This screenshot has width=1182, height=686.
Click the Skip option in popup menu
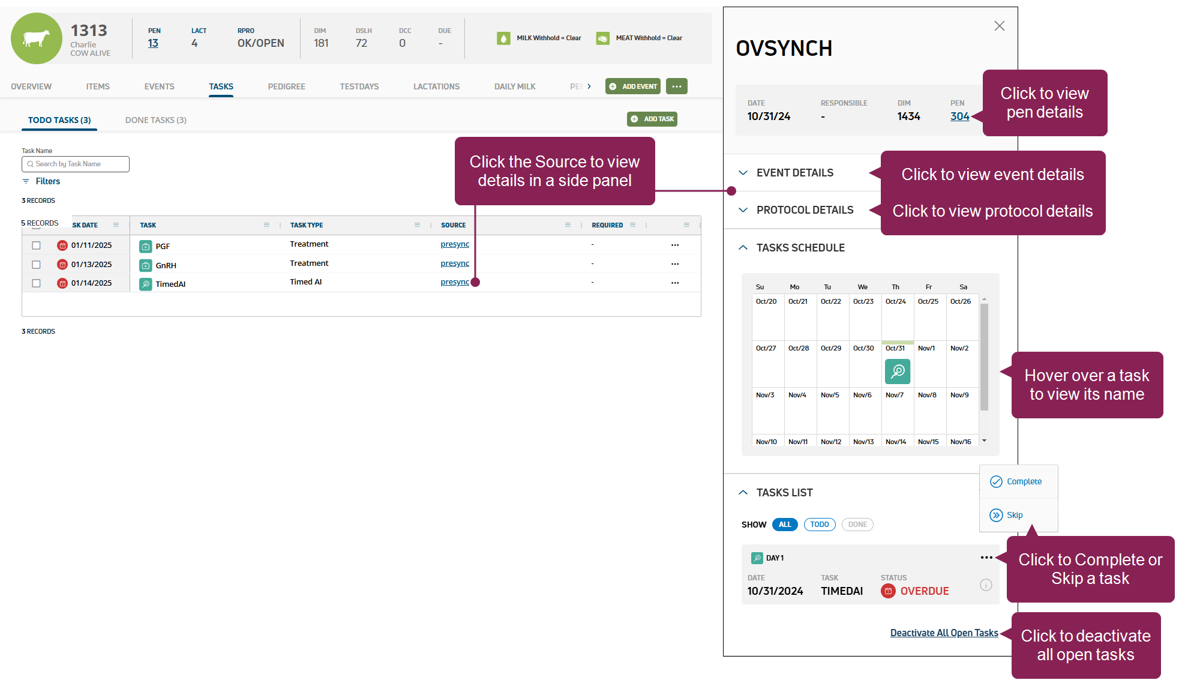click(1007, 515)
